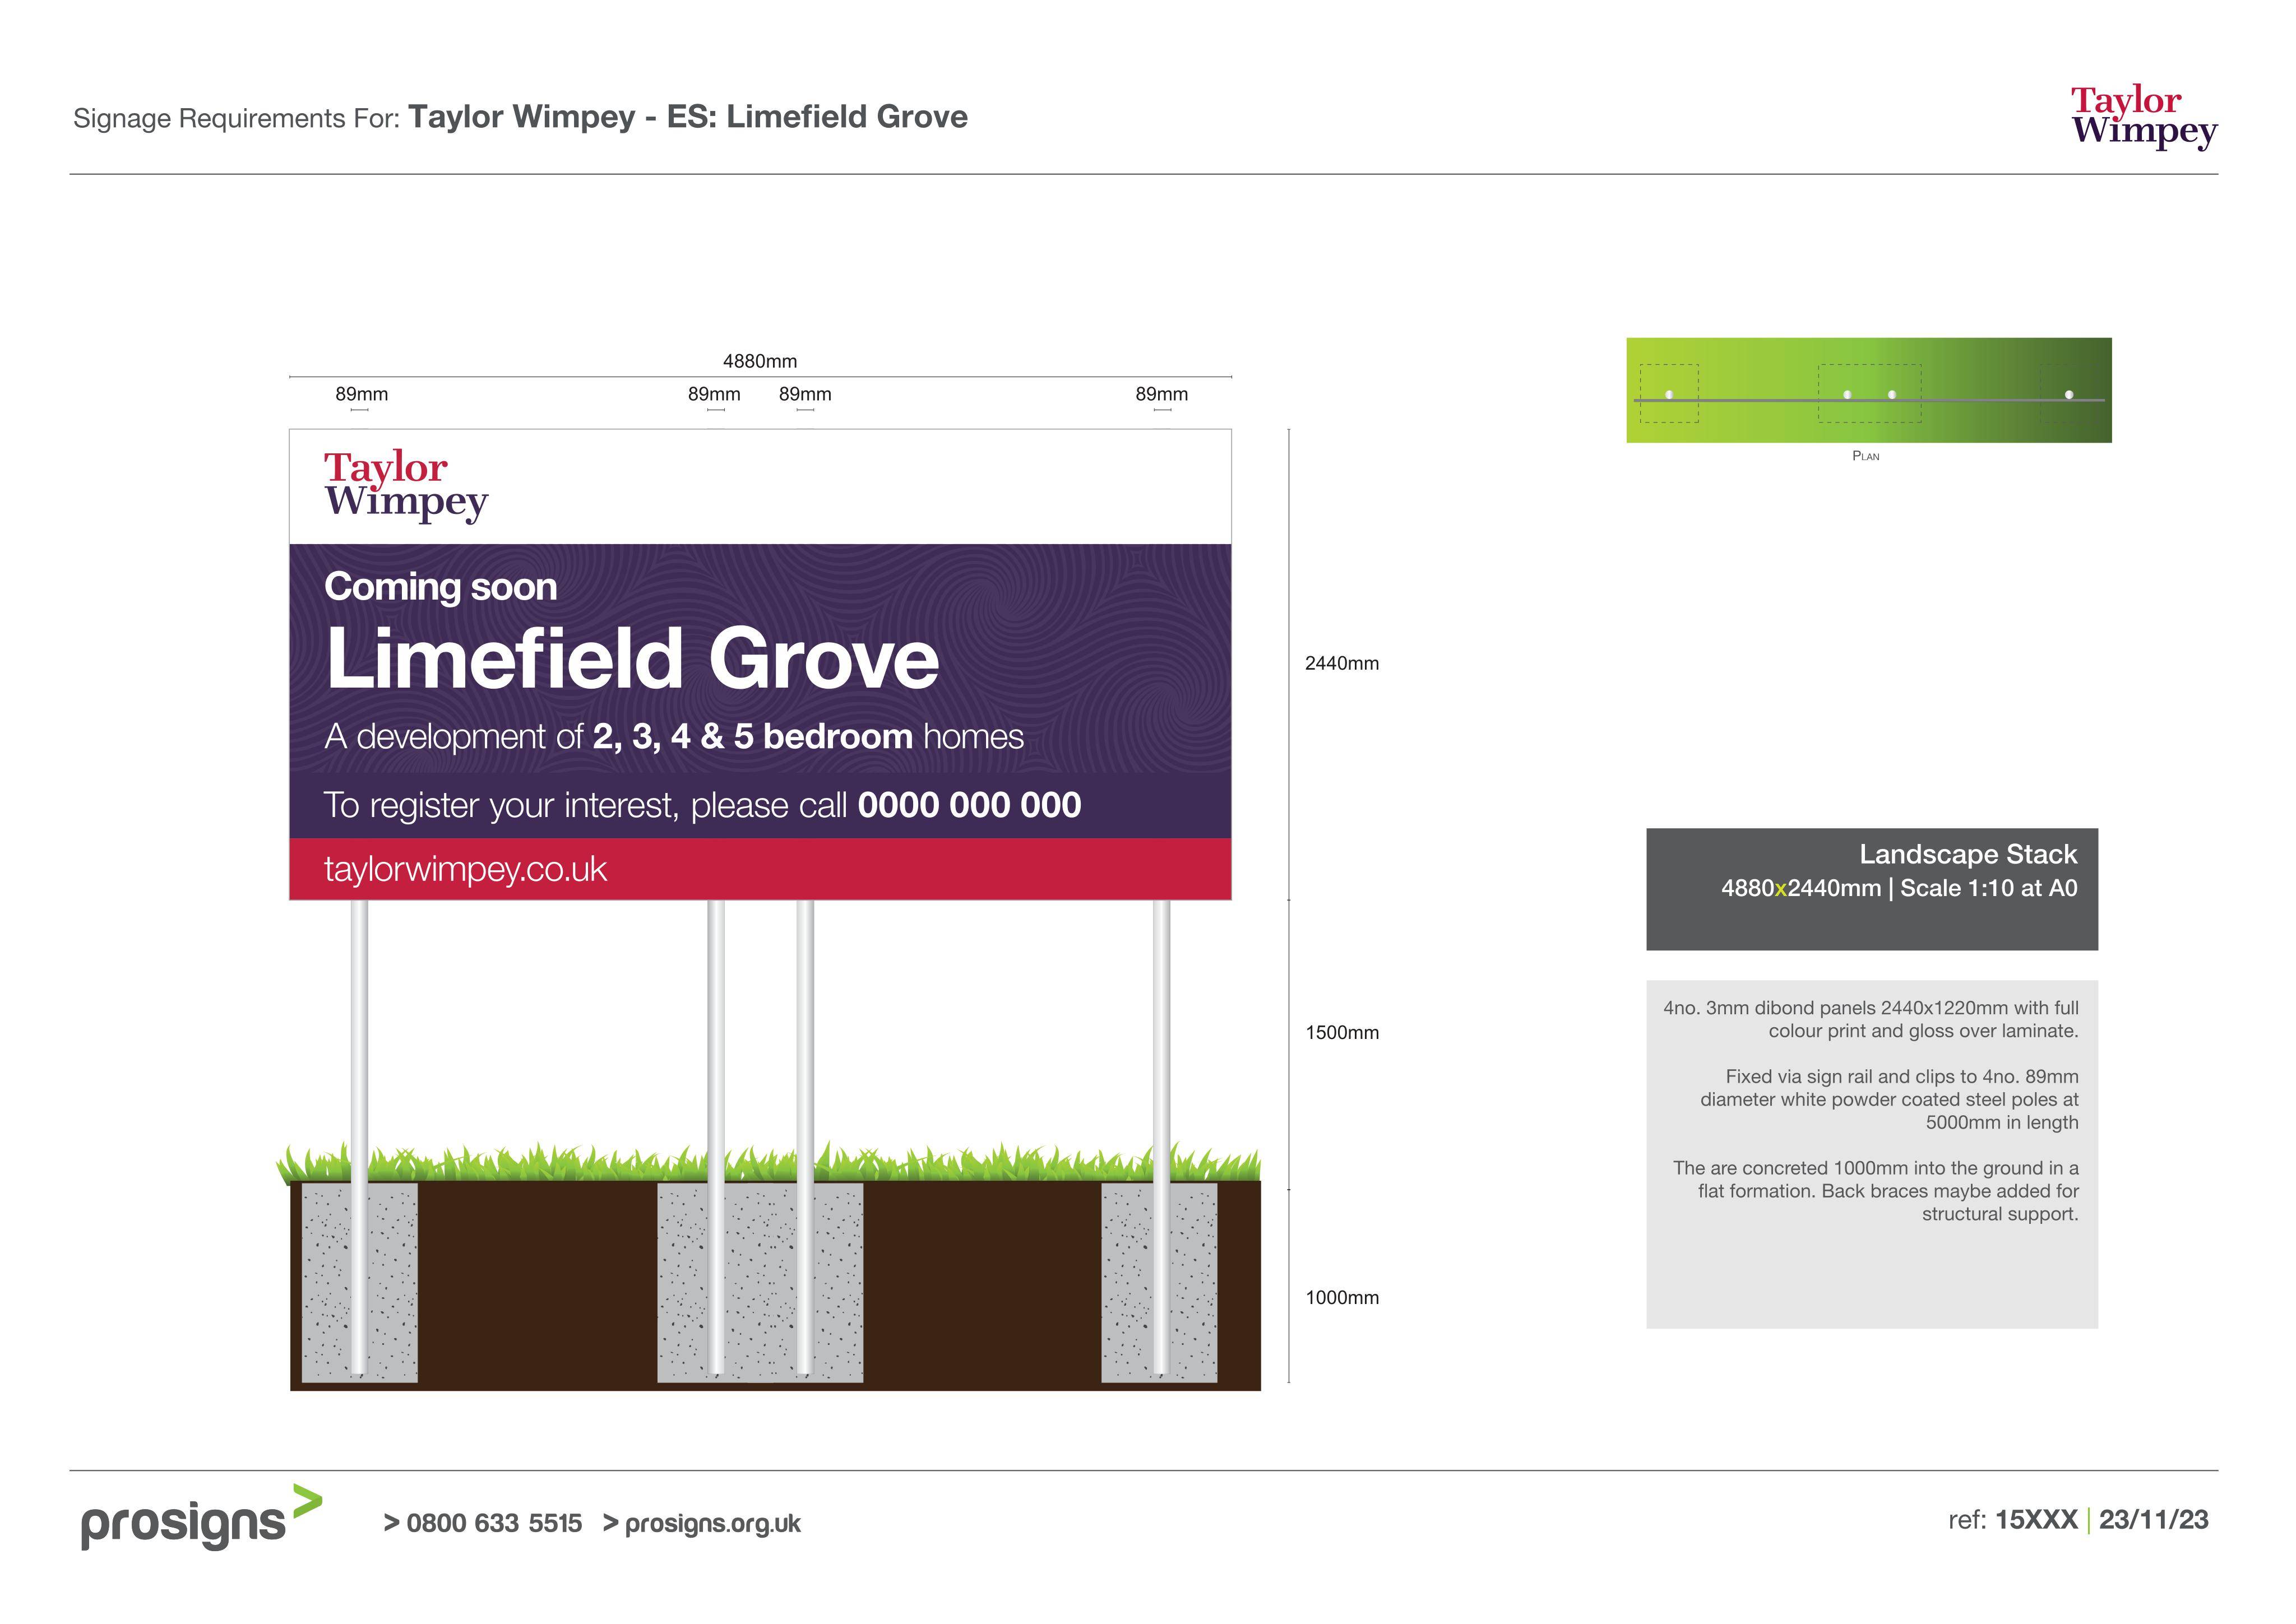This screenshot has width=2296, height=1624.
Task: Select the leftmost '89mm' pole label
Action: pyautogui.click(x=361, y=394)
